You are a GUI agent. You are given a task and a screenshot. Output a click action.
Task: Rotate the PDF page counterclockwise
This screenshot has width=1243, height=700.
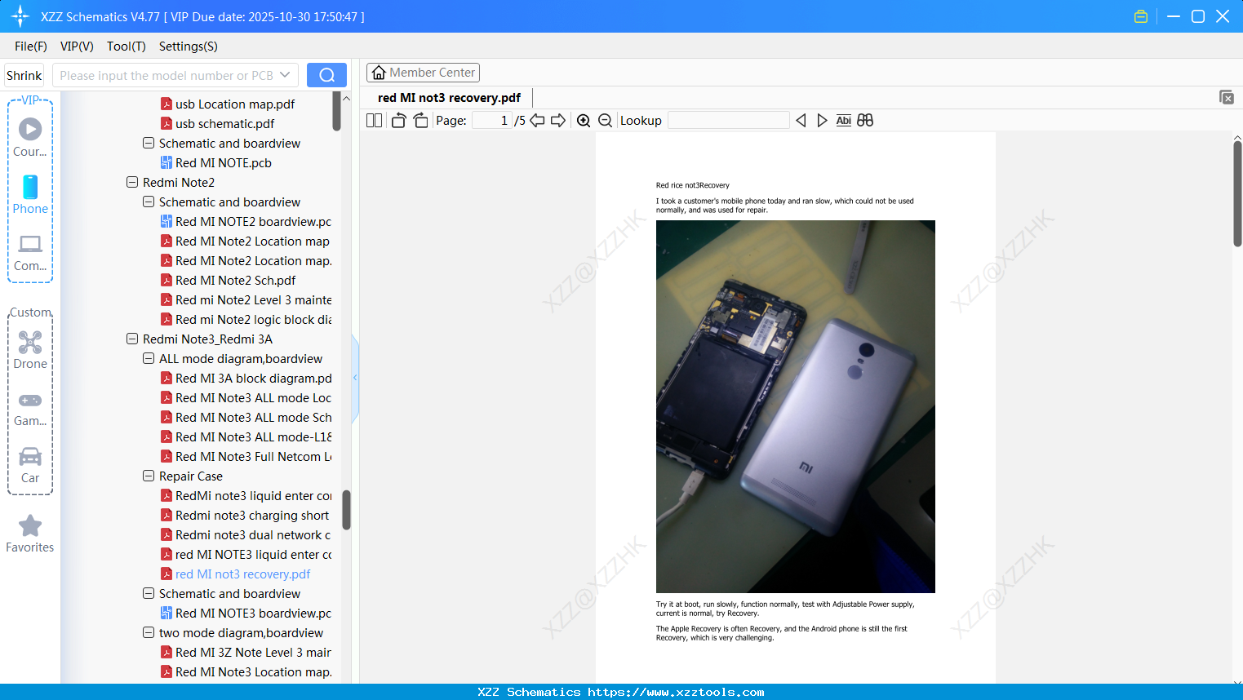point(397,120)
